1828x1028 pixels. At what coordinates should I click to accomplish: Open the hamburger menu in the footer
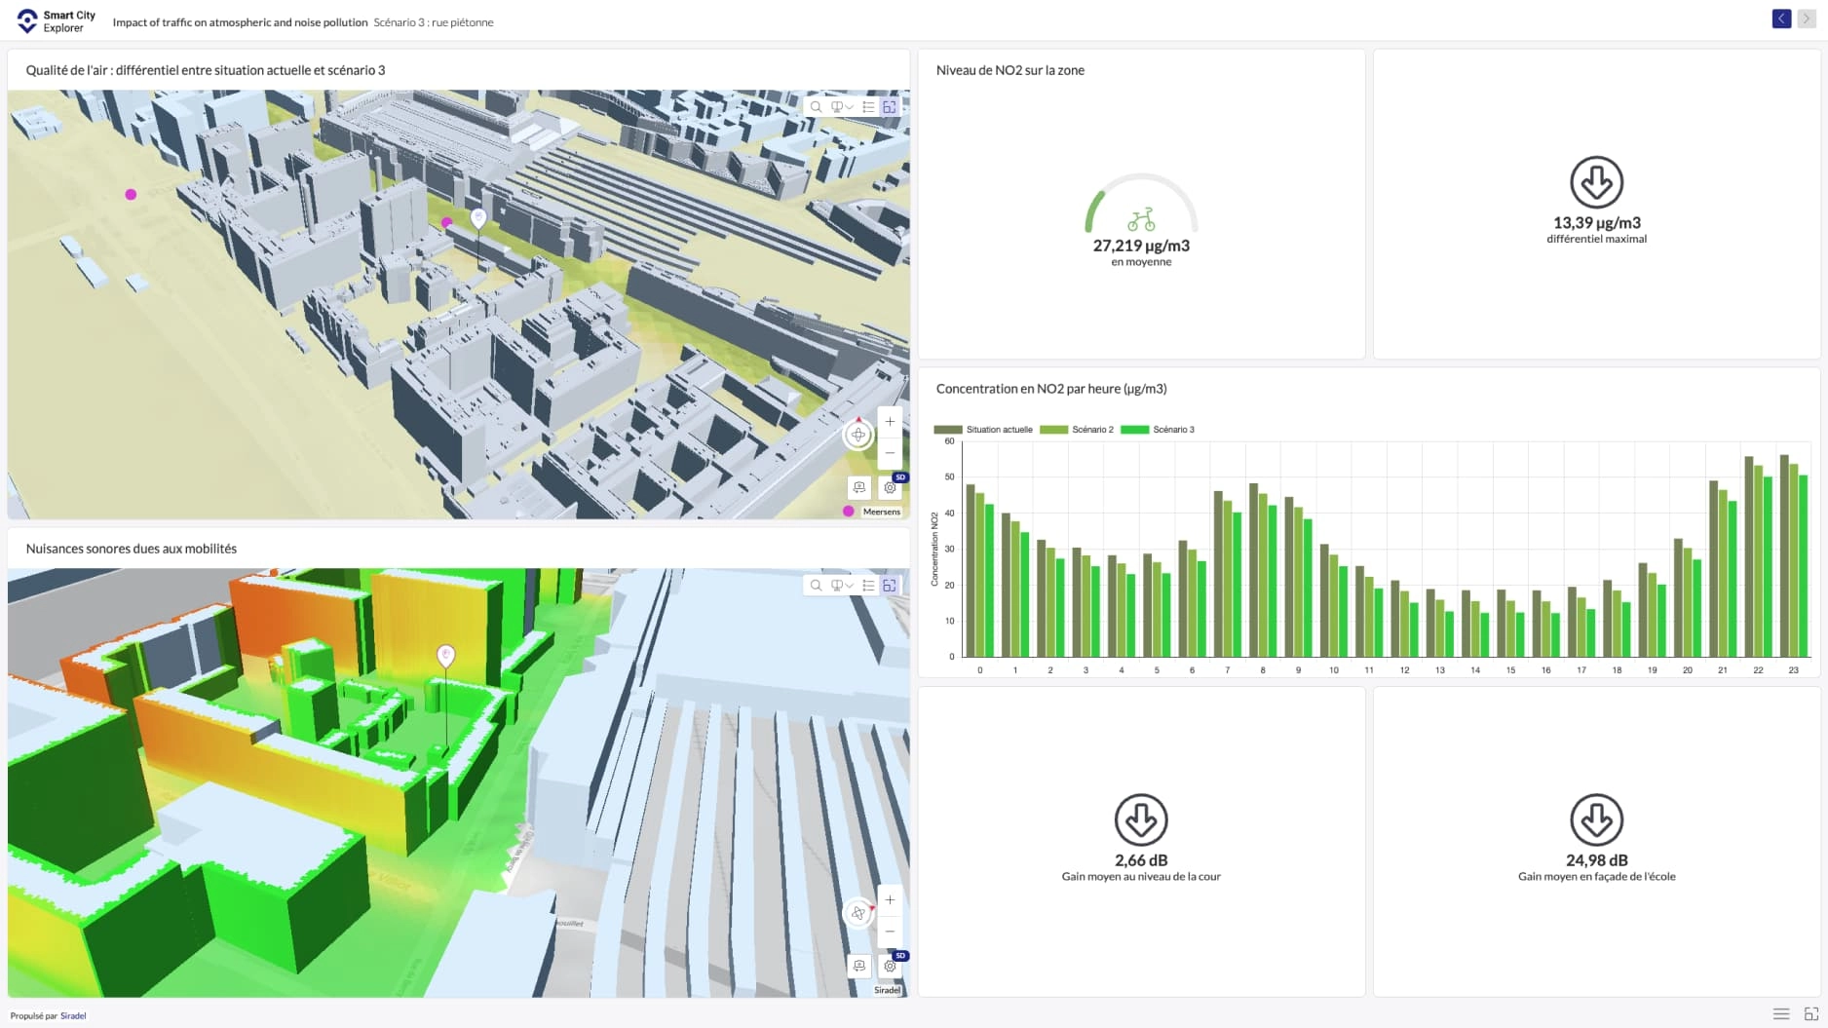point(1781,1014)
